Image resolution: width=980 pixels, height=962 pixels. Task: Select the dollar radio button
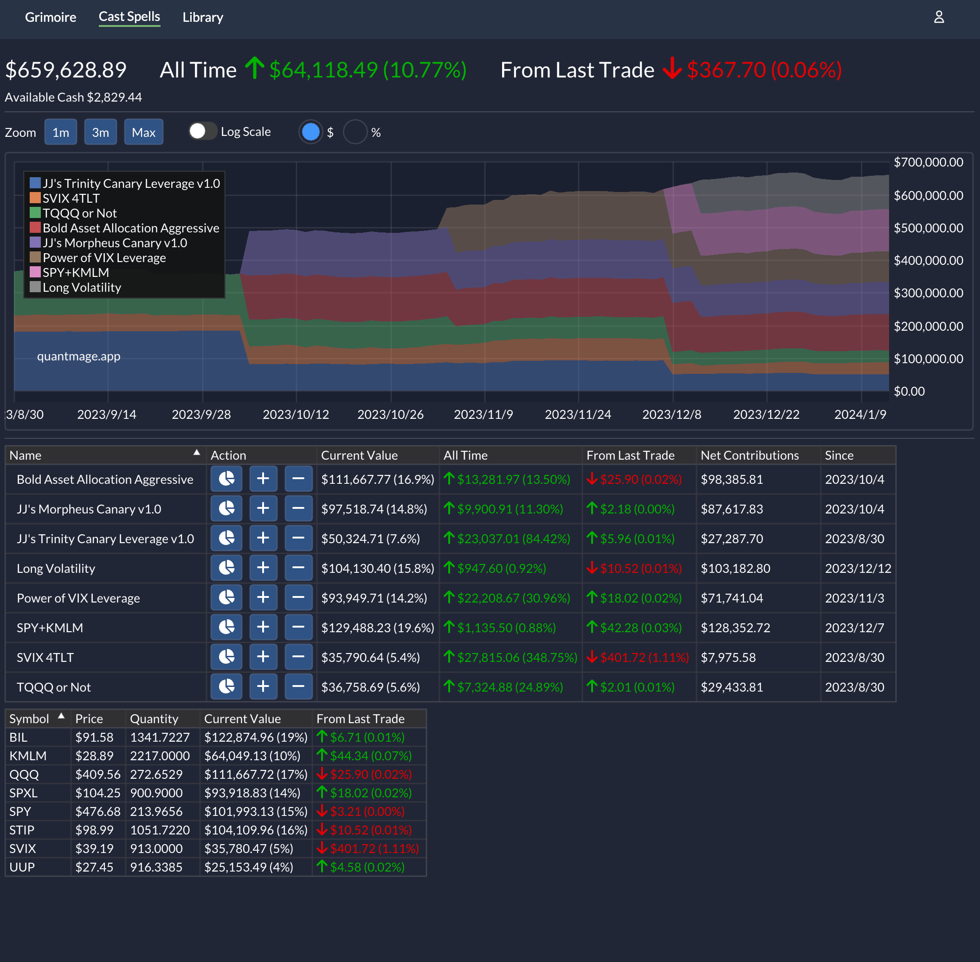point(310,132)
